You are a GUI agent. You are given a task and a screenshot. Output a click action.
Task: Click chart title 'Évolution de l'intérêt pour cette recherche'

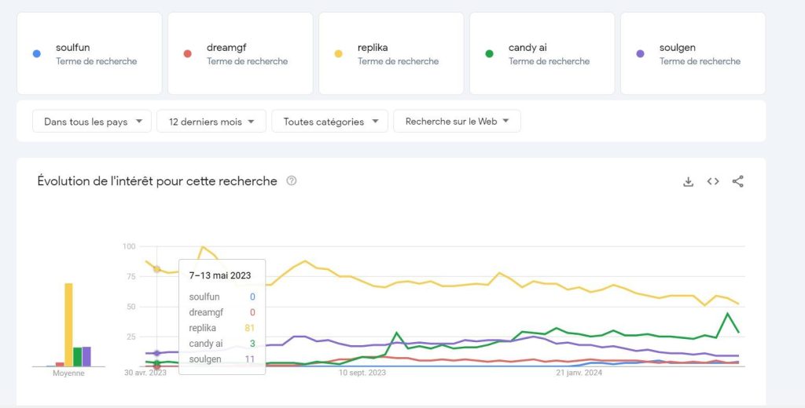tap(157, 181)
